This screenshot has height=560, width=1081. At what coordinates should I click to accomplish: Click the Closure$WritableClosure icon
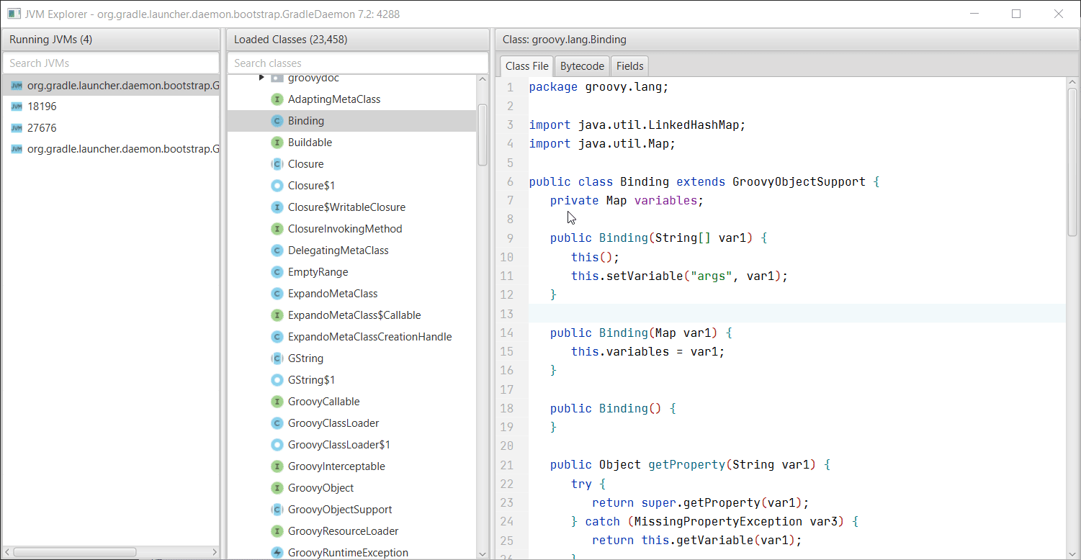[x=277, y=207]
